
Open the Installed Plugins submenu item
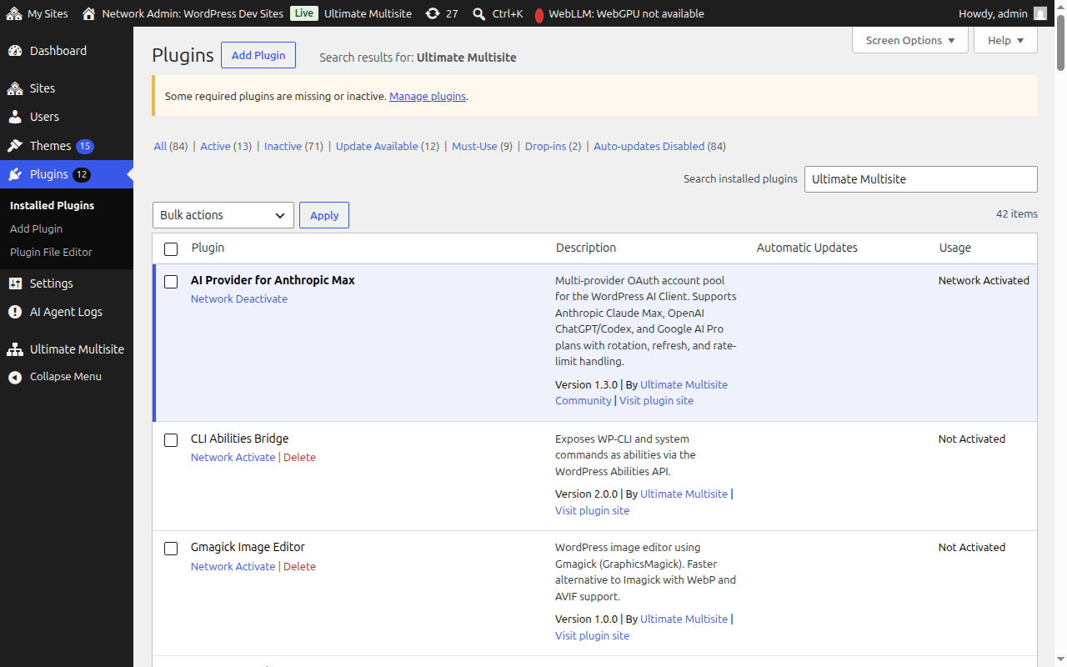pyautogui.click(x=52, y=205)
